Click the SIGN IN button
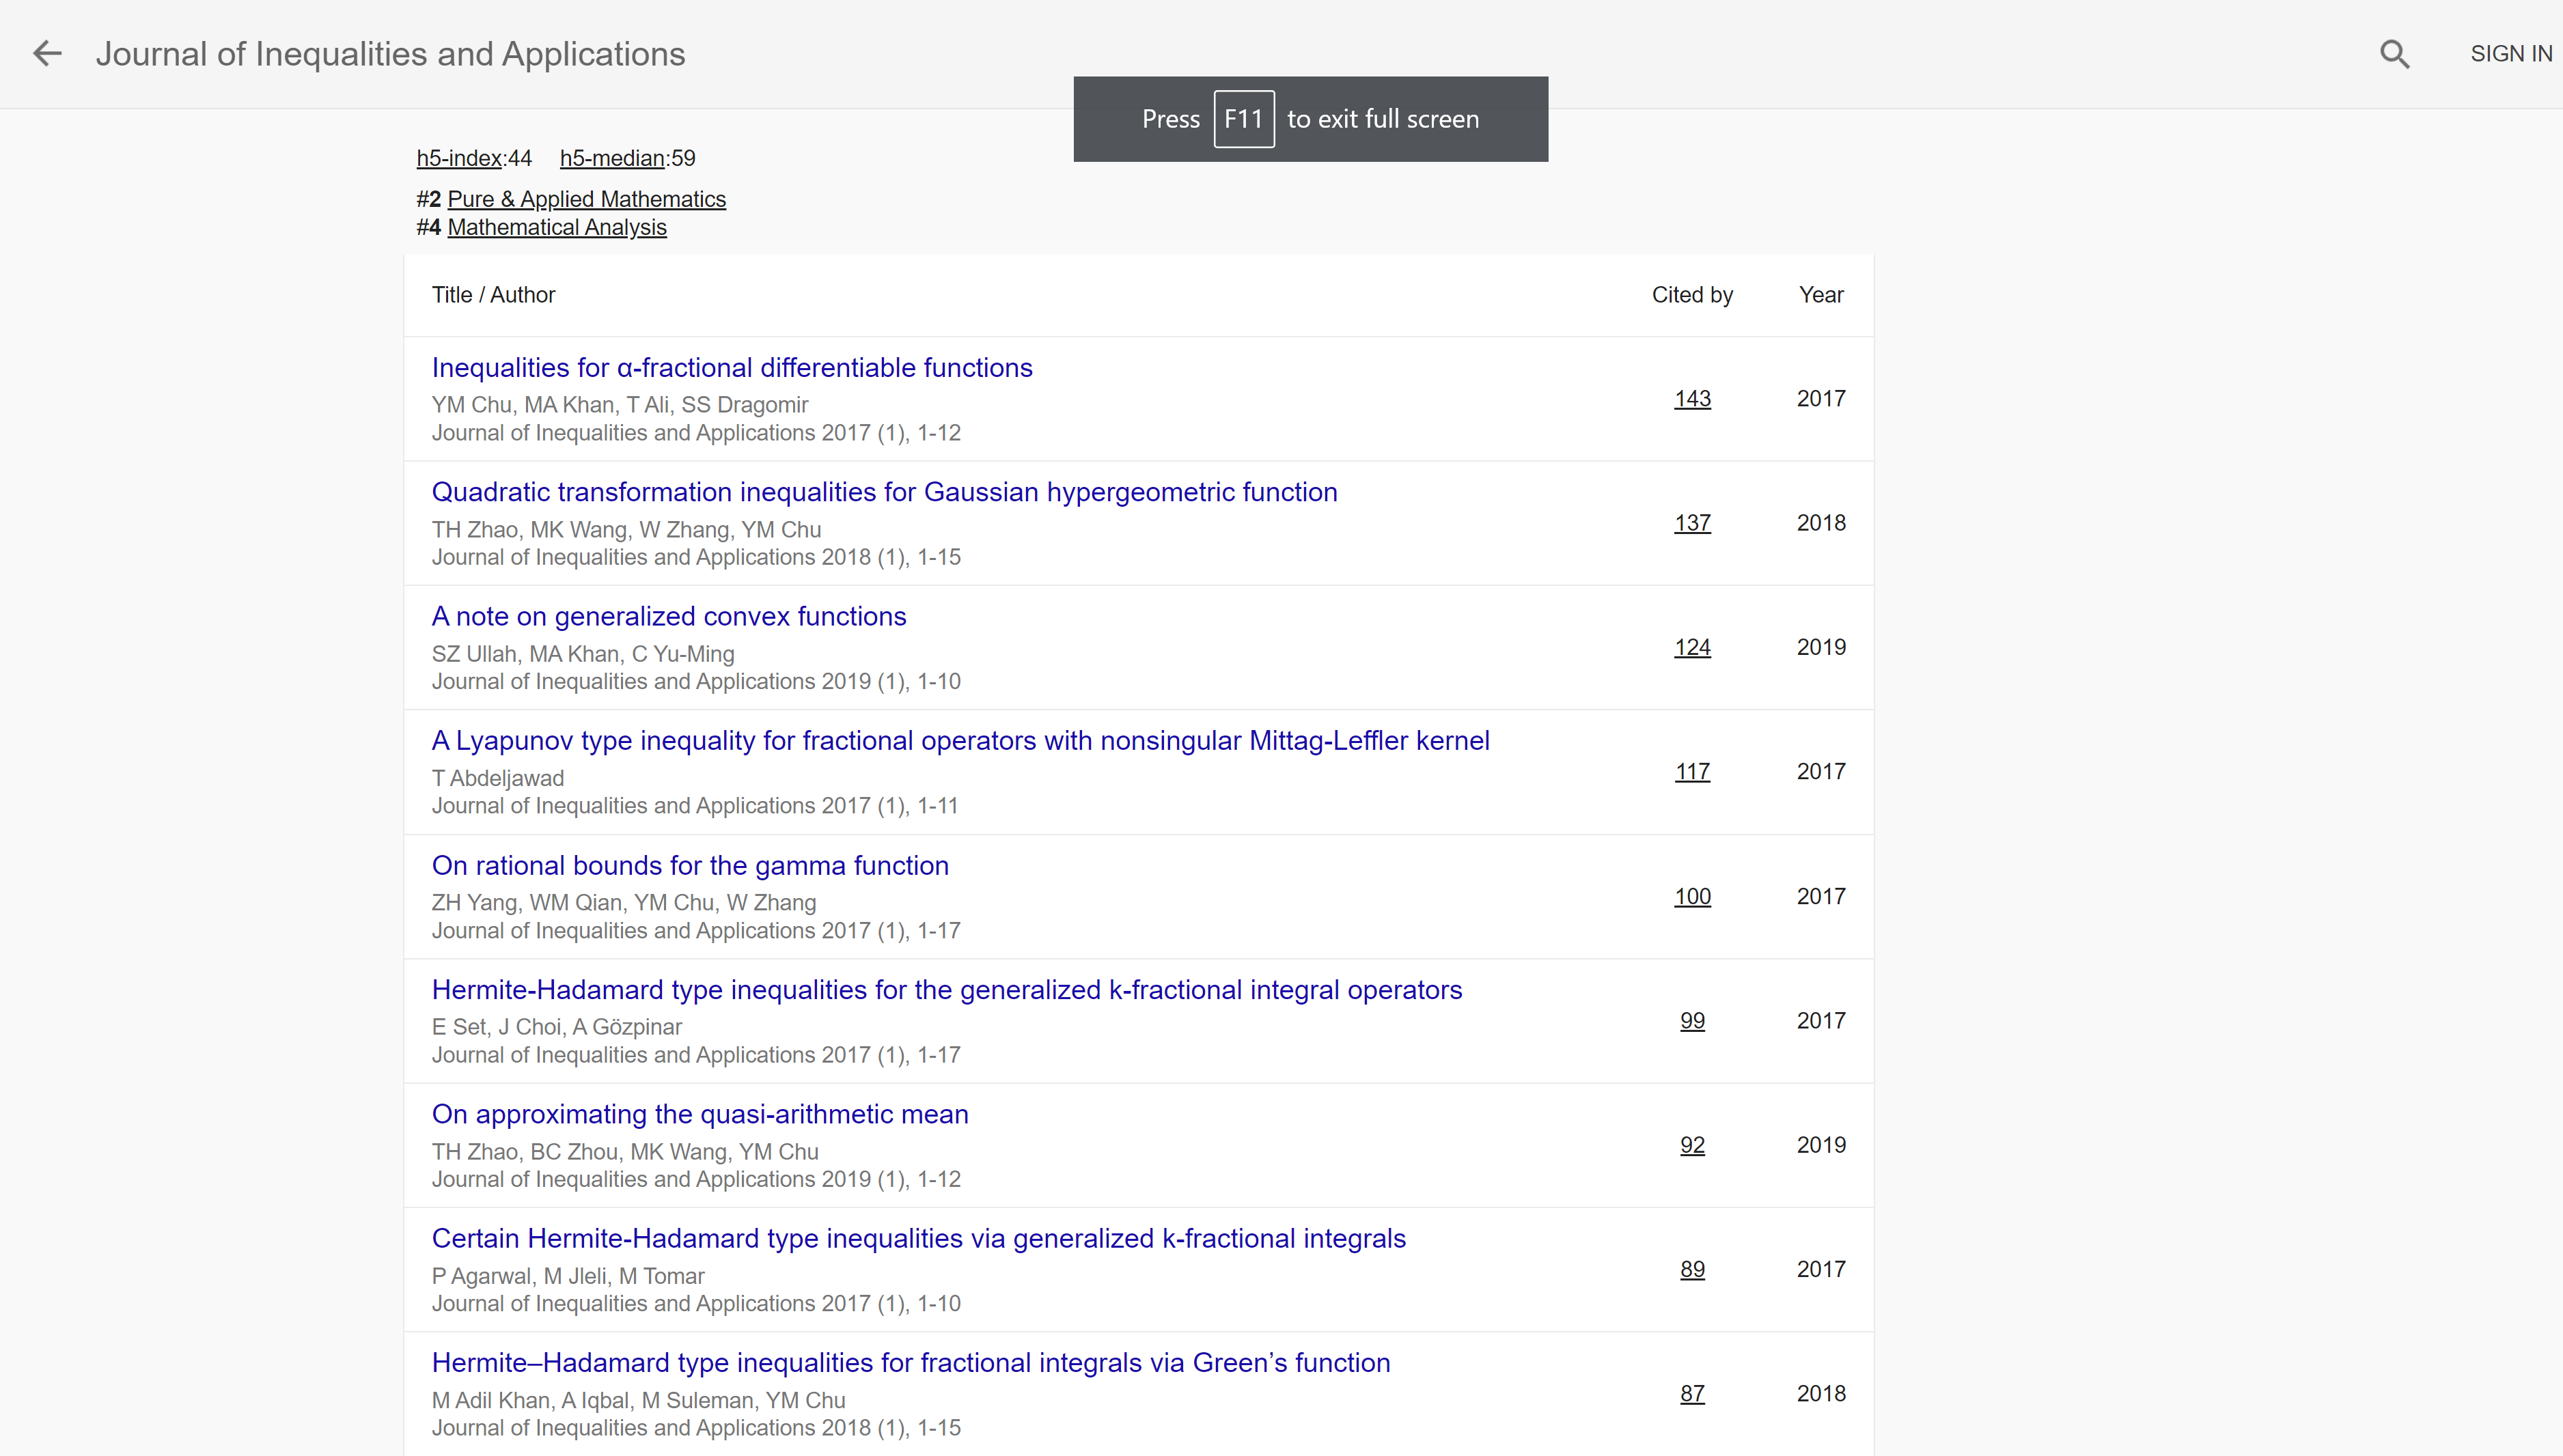Screen dimensions: 2563x1456 tap(2510, 54)
